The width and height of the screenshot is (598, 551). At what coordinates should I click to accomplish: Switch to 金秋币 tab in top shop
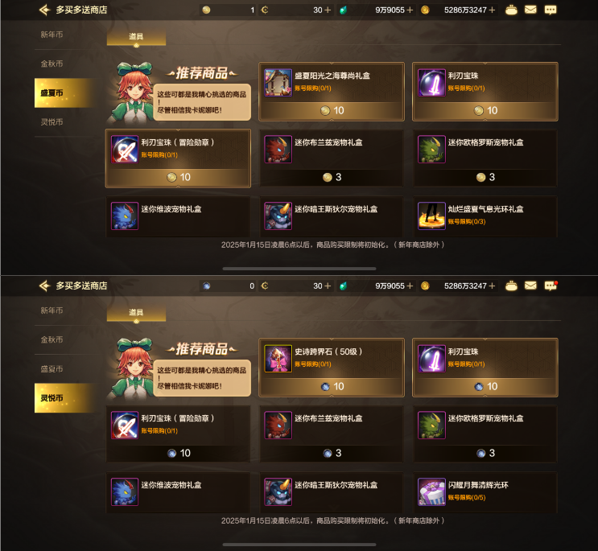tap(52, 64)
